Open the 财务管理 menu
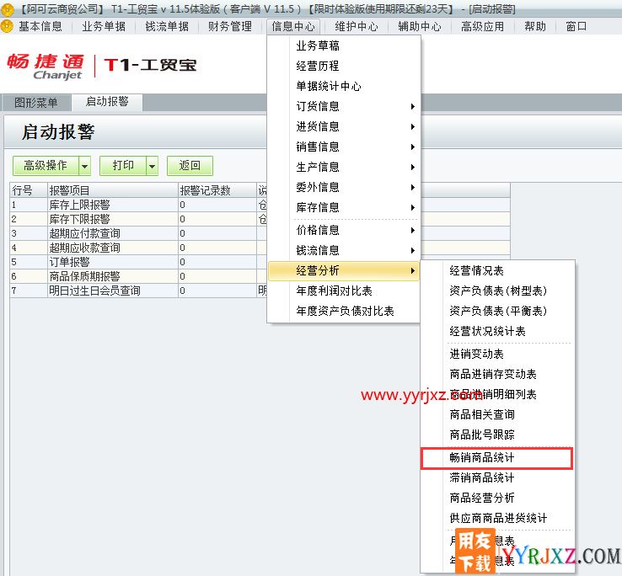Screen dimensions: 622x576 pyautogui.click(x=229, y=26)
